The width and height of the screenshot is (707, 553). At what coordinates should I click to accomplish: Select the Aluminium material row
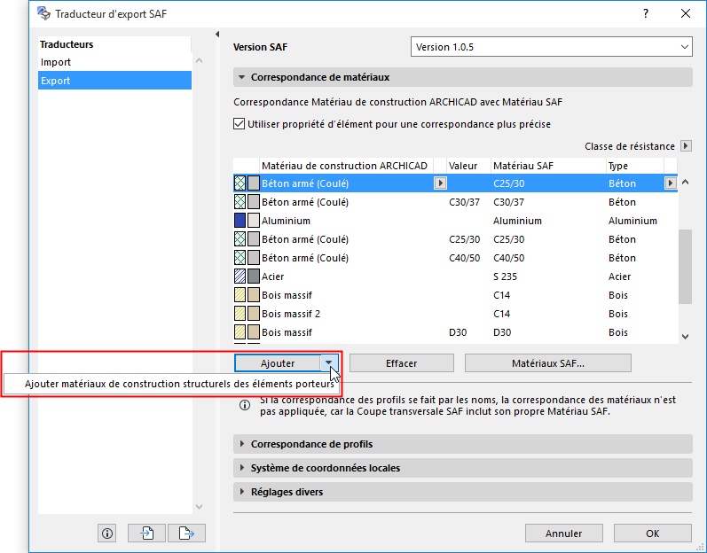coord(455,221)
